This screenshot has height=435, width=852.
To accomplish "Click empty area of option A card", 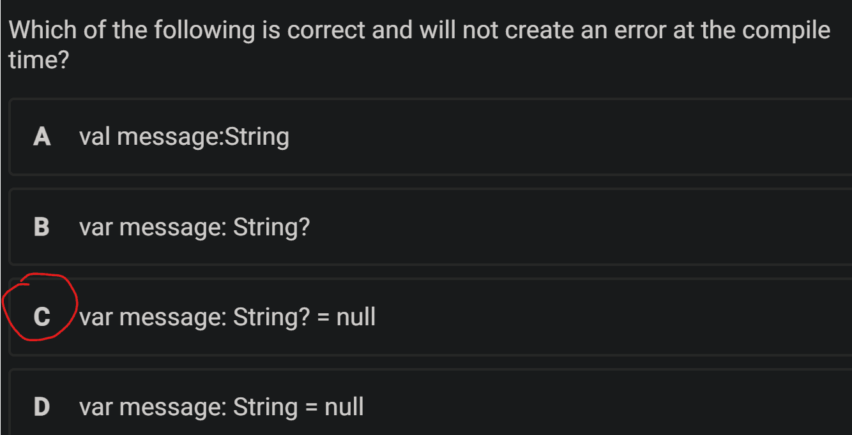I will point(575,136).
